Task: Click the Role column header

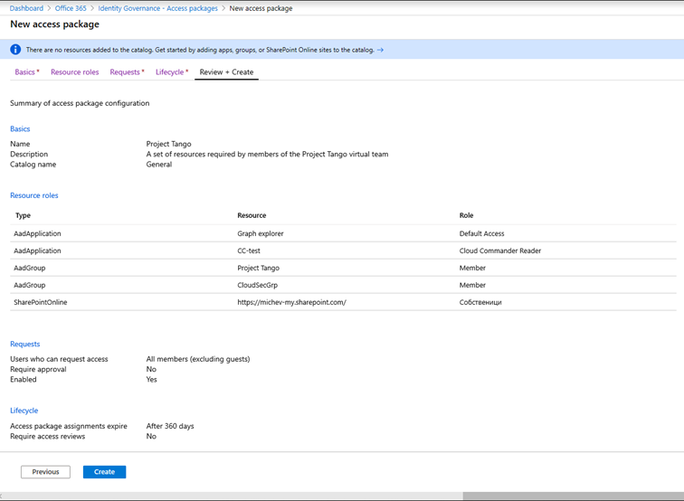Action: (x=466, y=215)
